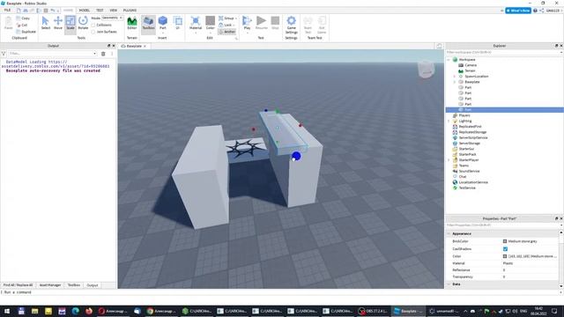Open the Mode Geometric dropdown
This screenshot has width=564, height=317.
pyautogui.click(x=112, y=18)
